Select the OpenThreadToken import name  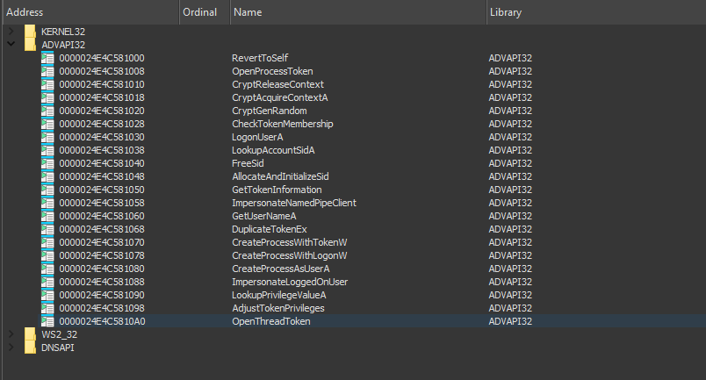(x=271, y=321)
